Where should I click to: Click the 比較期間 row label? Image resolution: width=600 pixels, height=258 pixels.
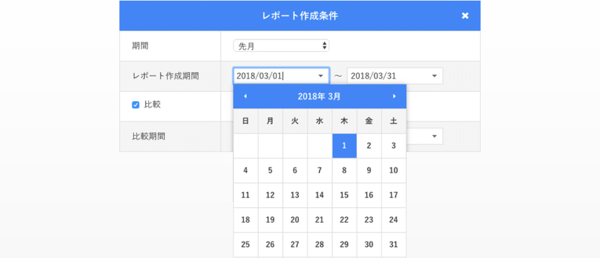coord(148,136)
